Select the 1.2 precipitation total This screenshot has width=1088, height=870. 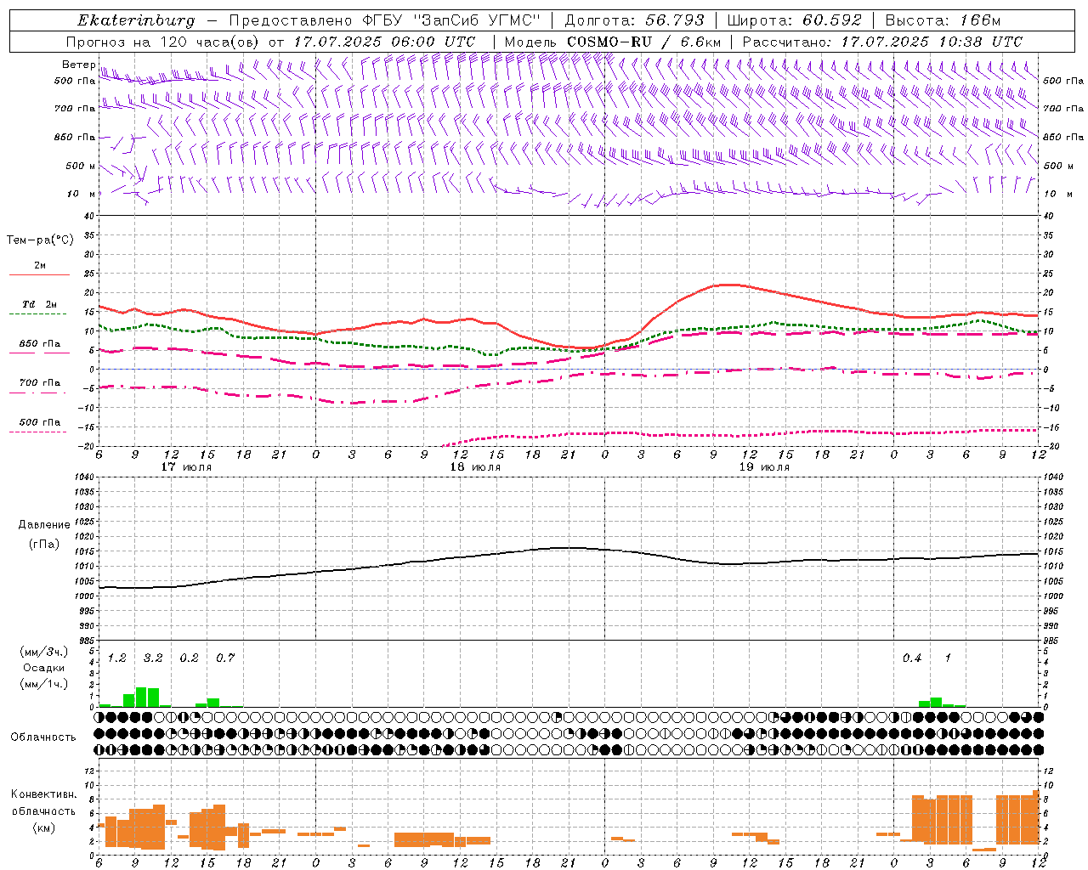116,658
